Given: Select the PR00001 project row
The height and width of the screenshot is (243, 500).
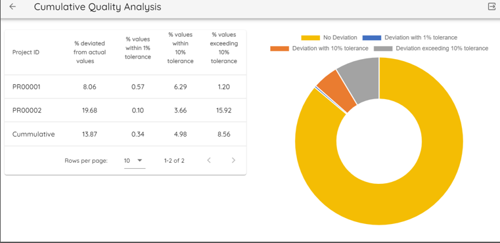Looking at the screenshot, I should pyautogui.click(x=125, y=87).
